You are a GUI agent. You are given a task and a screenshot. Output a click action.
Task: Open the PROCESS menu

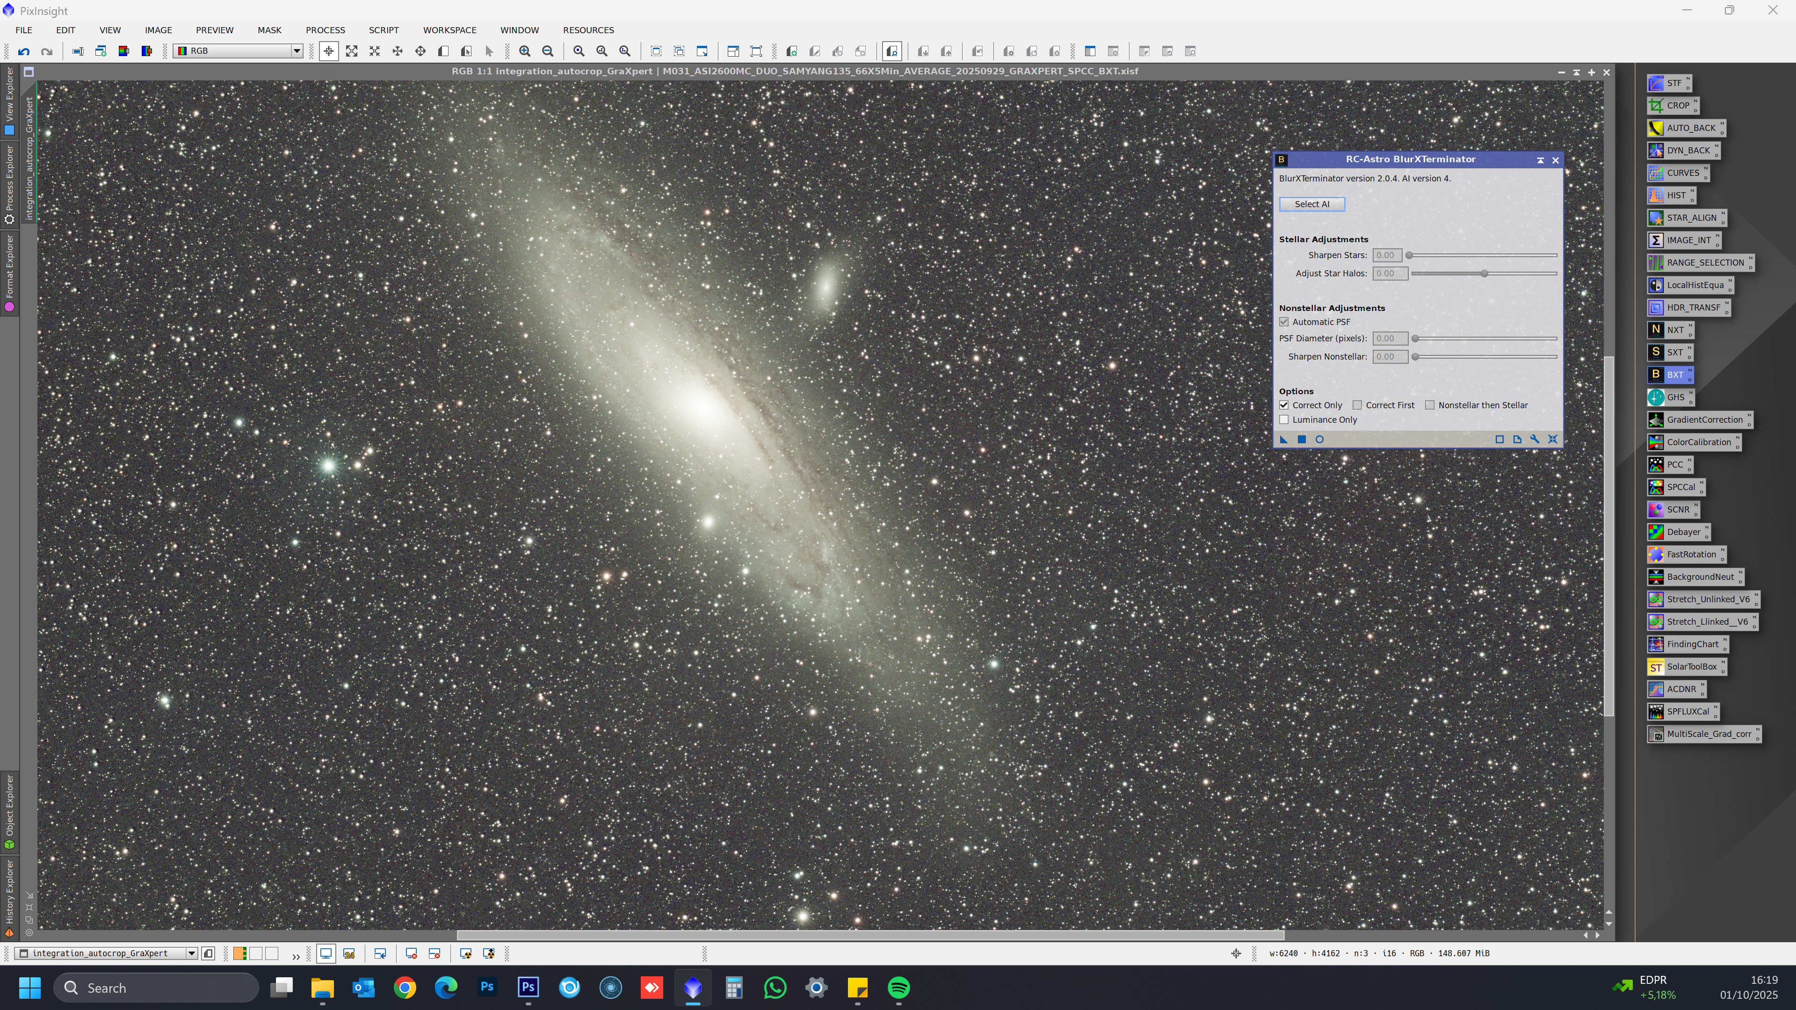pos(325,30)
